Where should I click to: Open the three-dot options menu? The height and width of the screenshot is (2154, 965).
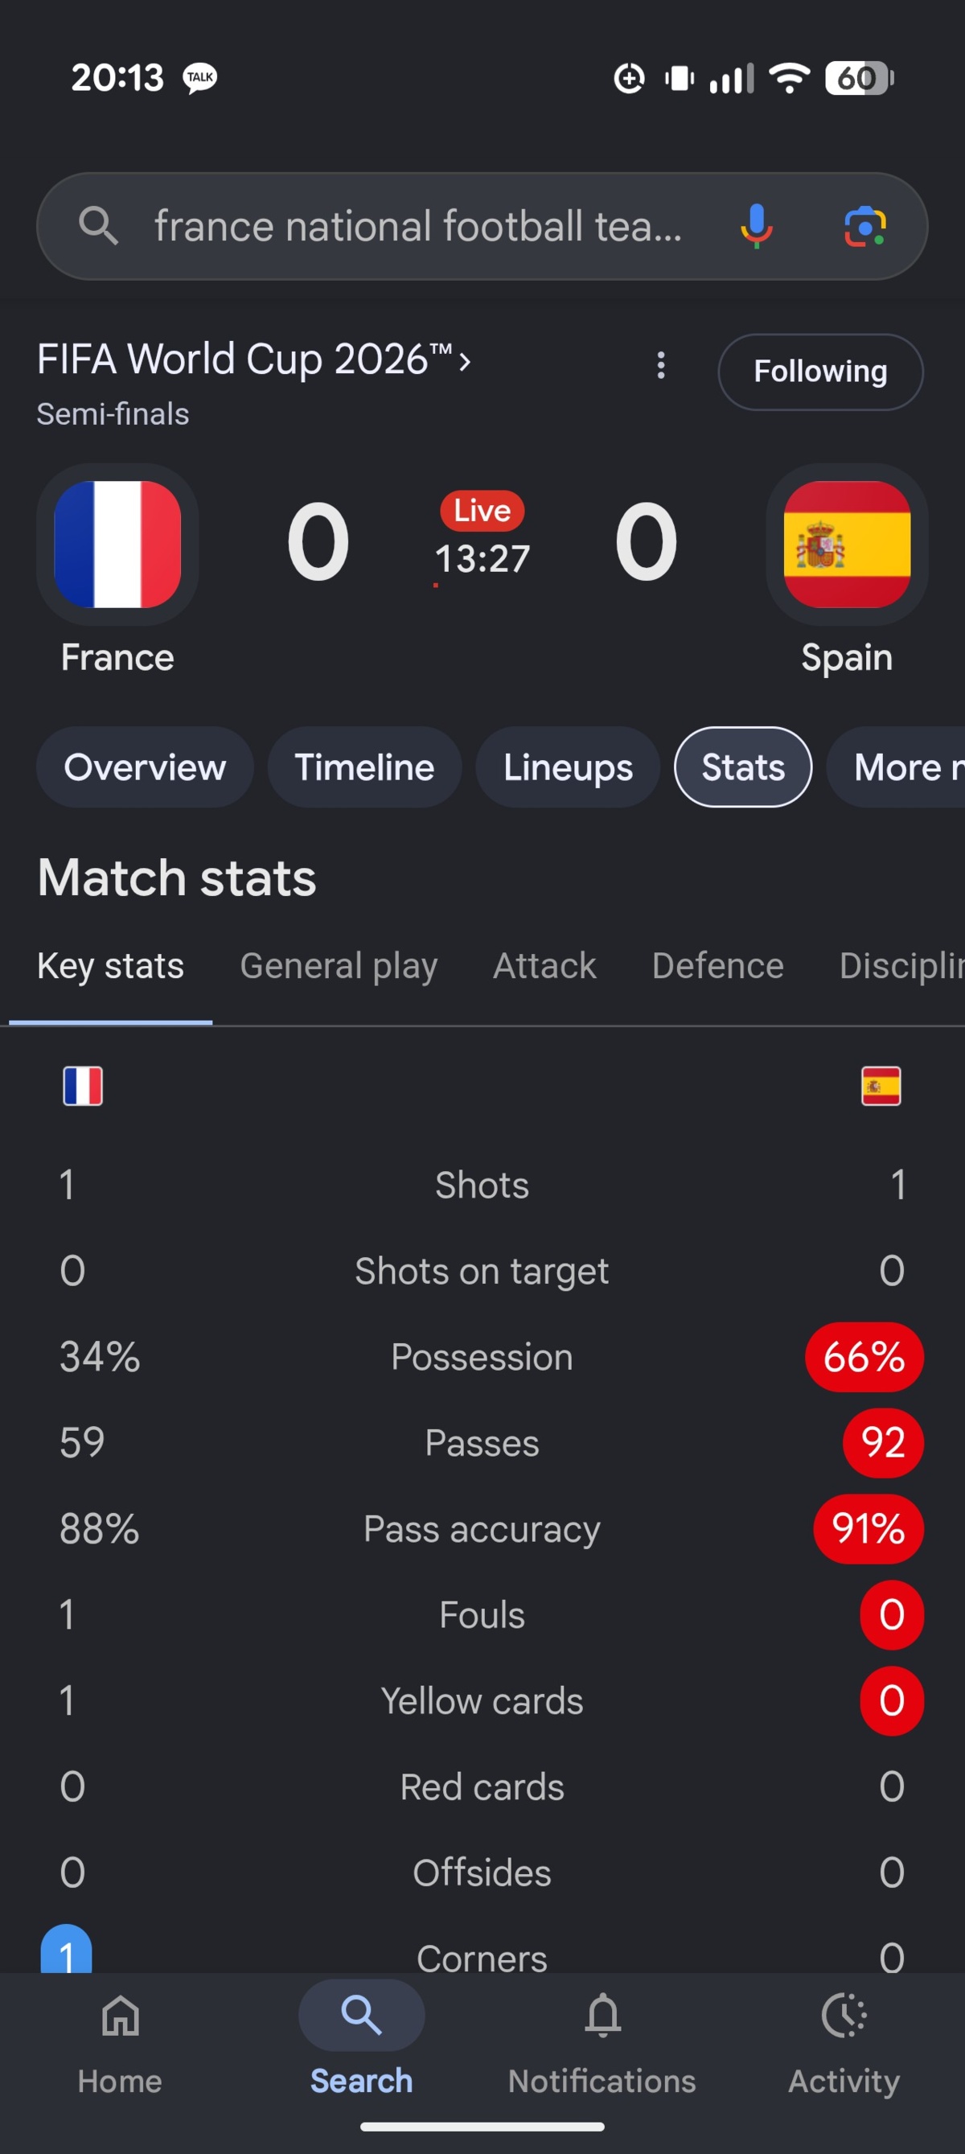pos(660,365)
